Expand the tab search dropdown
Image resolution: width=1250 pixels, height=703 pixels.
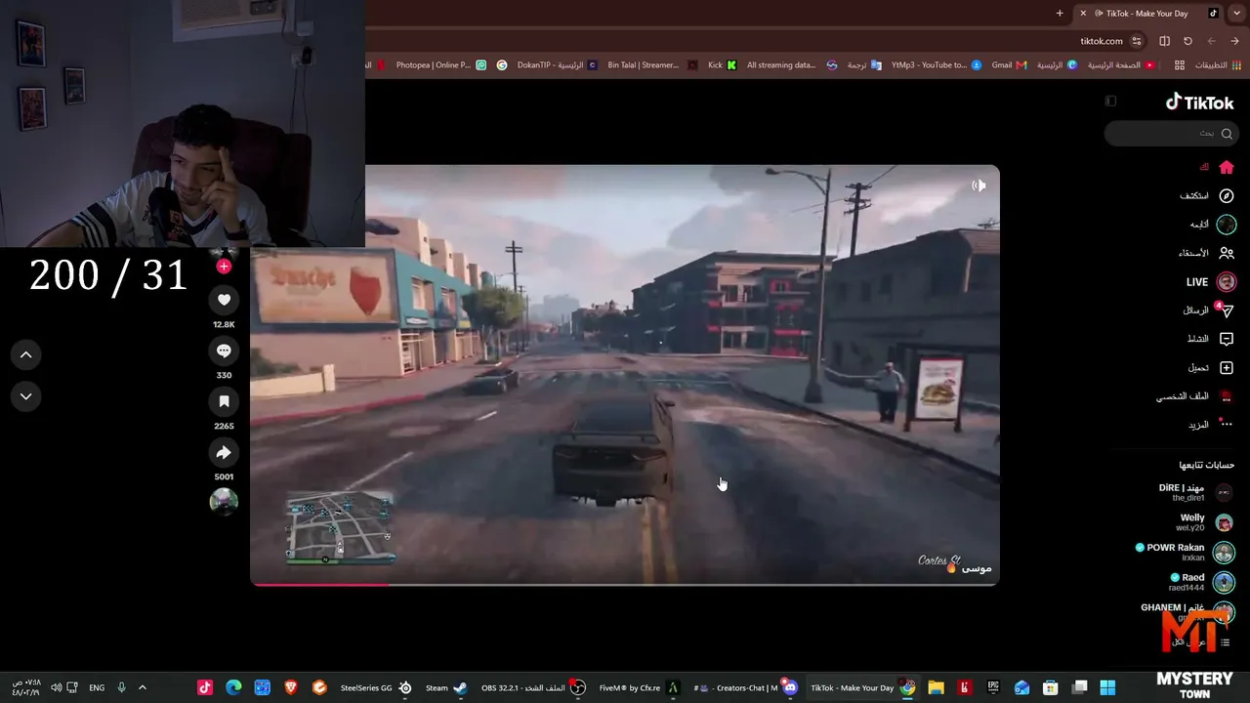click(1235, 13)
